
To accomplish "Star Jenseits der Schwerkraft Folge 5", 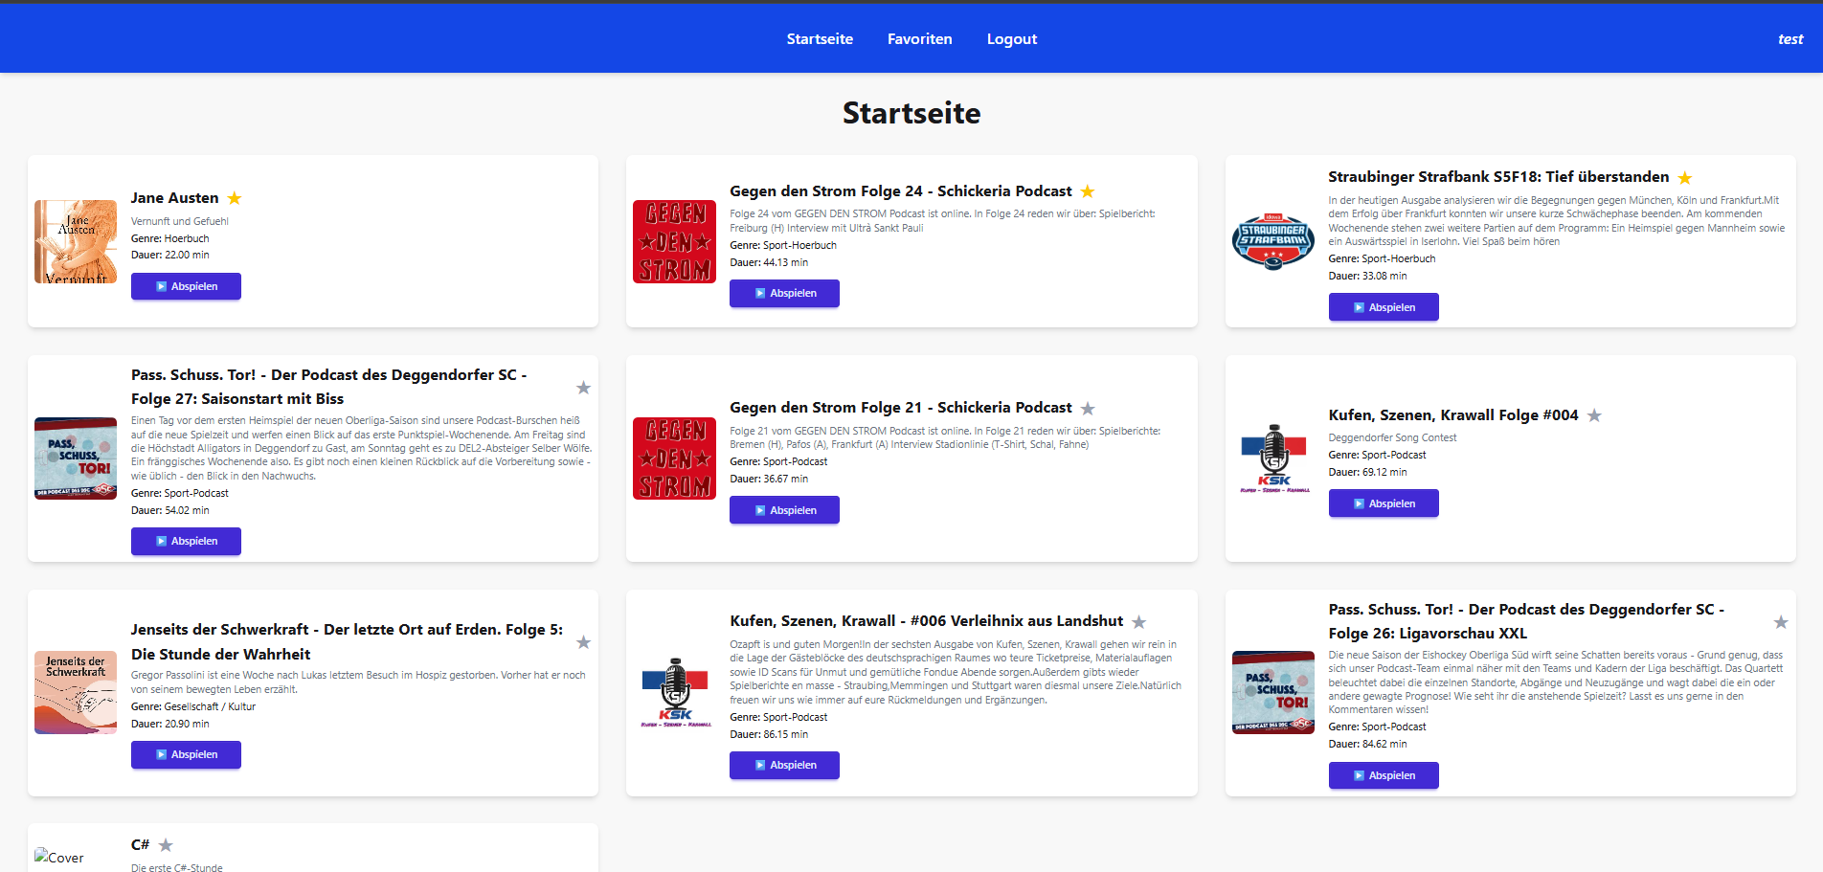I will [583, 642].
